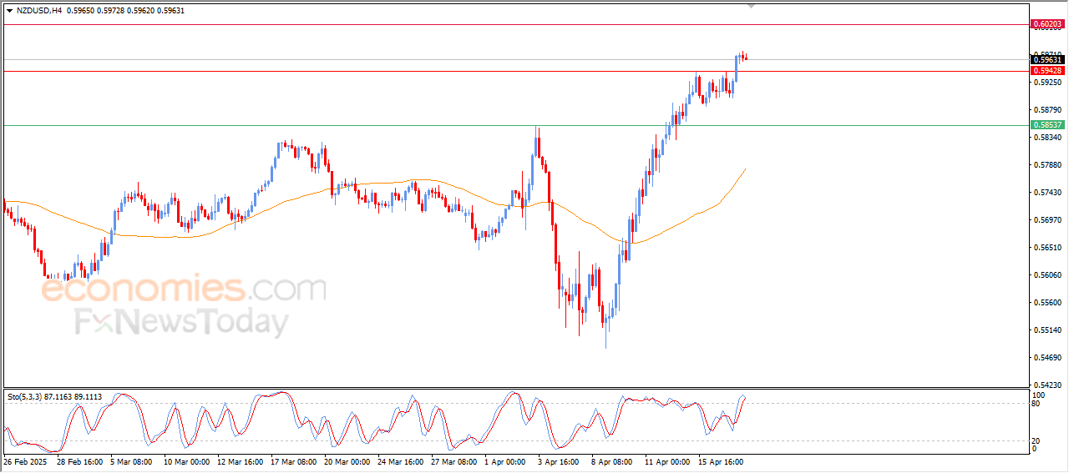Click the 27 Mar 08:00 date label
This screenshot has width=1069, height=473.
453,460
